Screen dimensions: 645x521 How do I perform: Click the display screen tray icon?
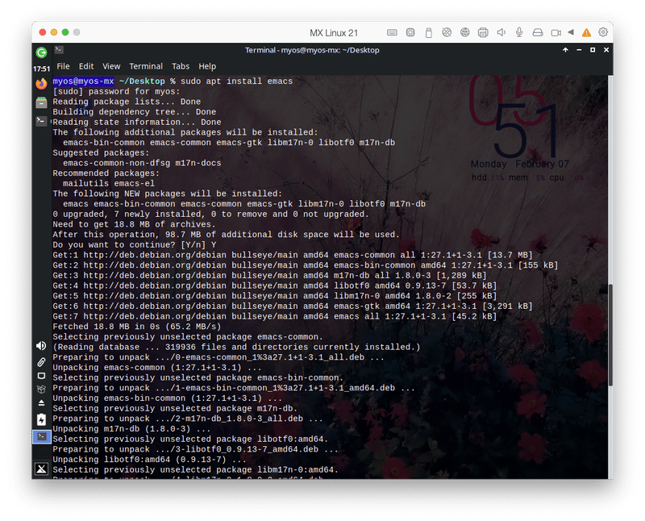[41, 376]
